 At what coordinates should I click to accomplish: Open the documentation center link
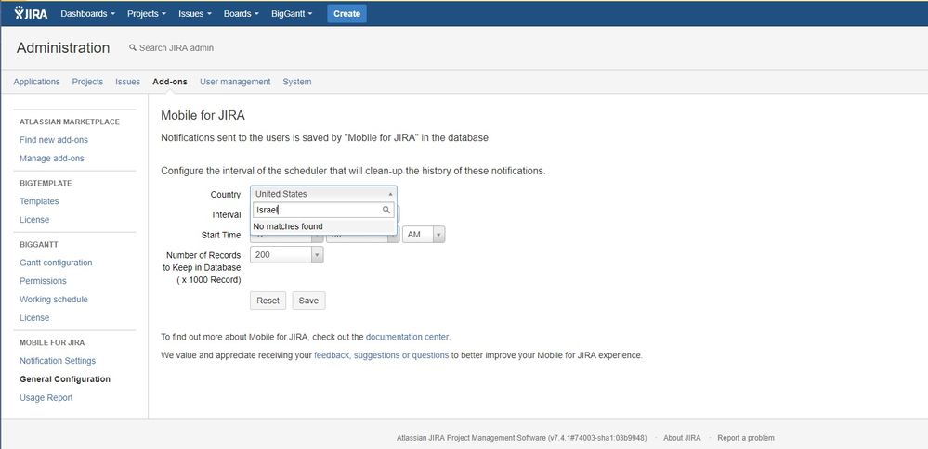click(407, 338)
